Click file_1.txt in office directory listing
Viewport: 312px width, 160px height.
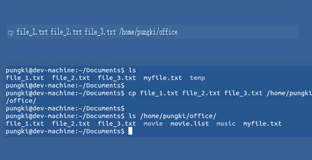click(25, 124)
